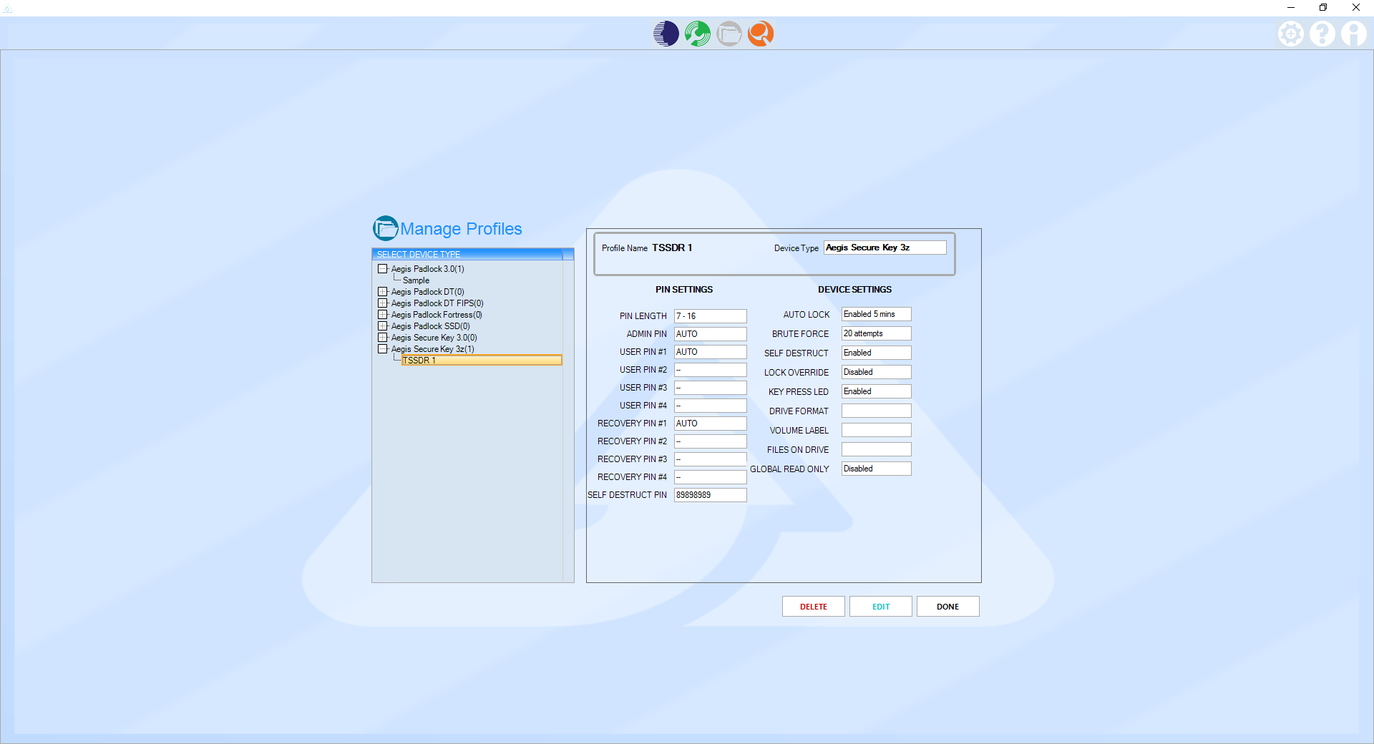The width and height of the screenshot is (1374, 744).
Task: Collapse the Aegis Secure Key 3z node
Action: pyautogui.click(x=383, y=349)
